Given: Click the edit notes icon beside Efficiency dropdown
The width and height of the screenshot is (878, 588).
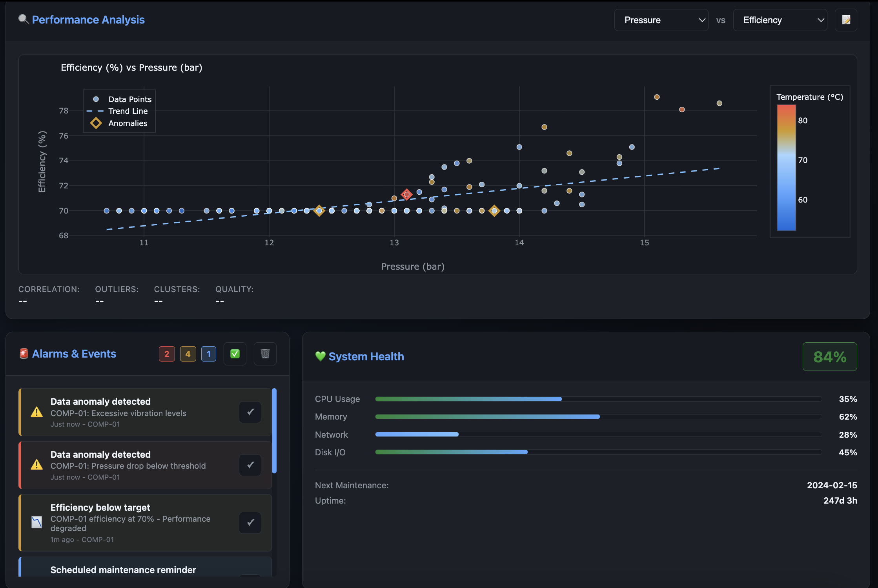Looking at the screenshot, I should pyautogui.click(x=846, y=20).
